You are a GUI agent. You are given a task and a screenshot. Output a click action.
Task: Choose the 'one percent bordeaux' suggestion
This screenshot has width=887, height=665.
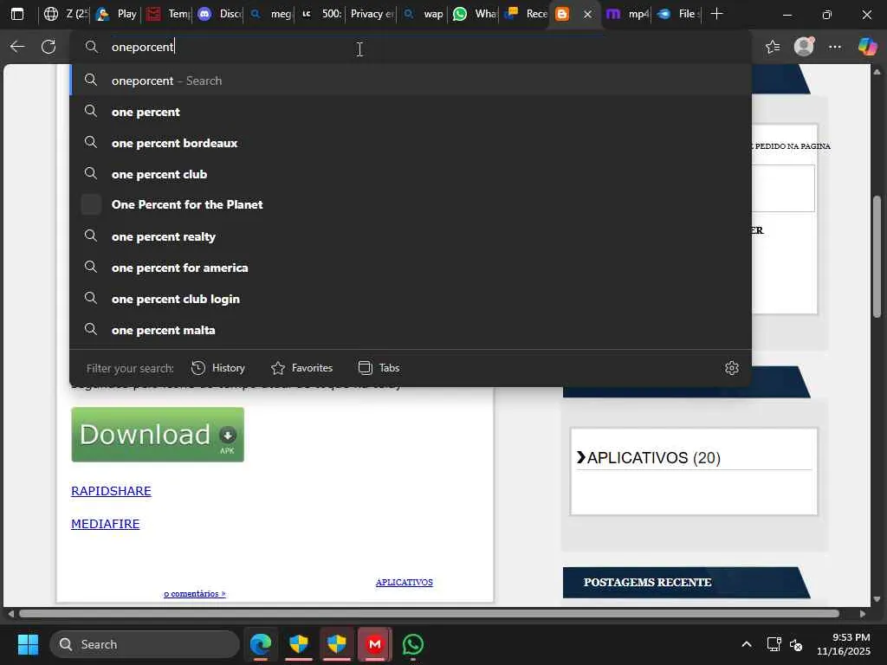click(411, 143)
